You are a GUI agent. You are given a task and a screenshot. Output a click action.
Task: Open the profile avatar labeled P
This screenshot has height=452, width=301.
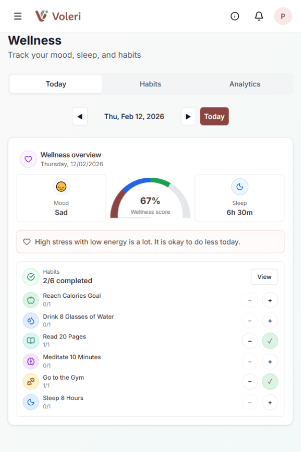(283, 16)
